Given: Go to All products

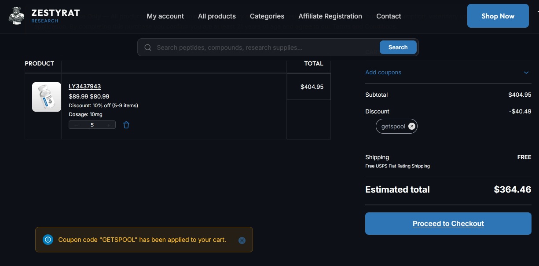Looking at the screenshot, I should (x=217, y=16).
